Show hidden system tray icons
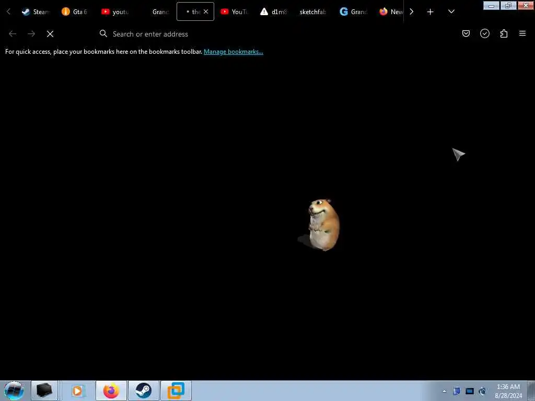Screen dimensions: 535x401 click(444, 391)
